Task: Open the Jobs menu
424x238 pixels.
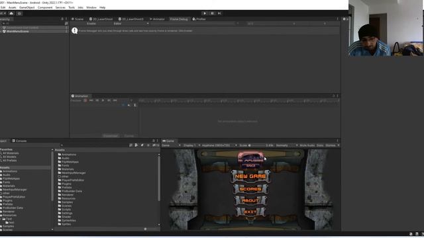Action: pos(81,7)
